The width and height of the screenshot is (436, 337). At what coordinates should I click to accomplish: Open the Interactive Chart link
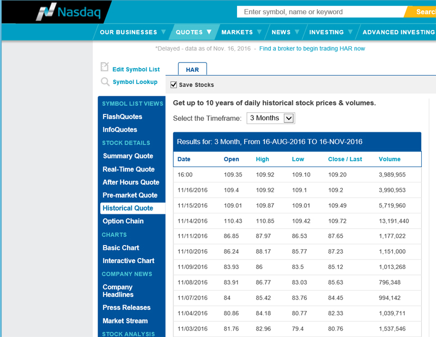tap(128, 261)
